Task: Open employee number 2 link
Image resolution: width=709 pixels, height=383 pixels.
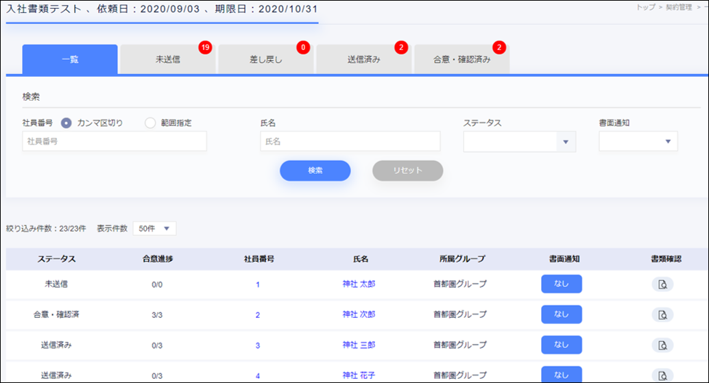Action: pos(258,315)
